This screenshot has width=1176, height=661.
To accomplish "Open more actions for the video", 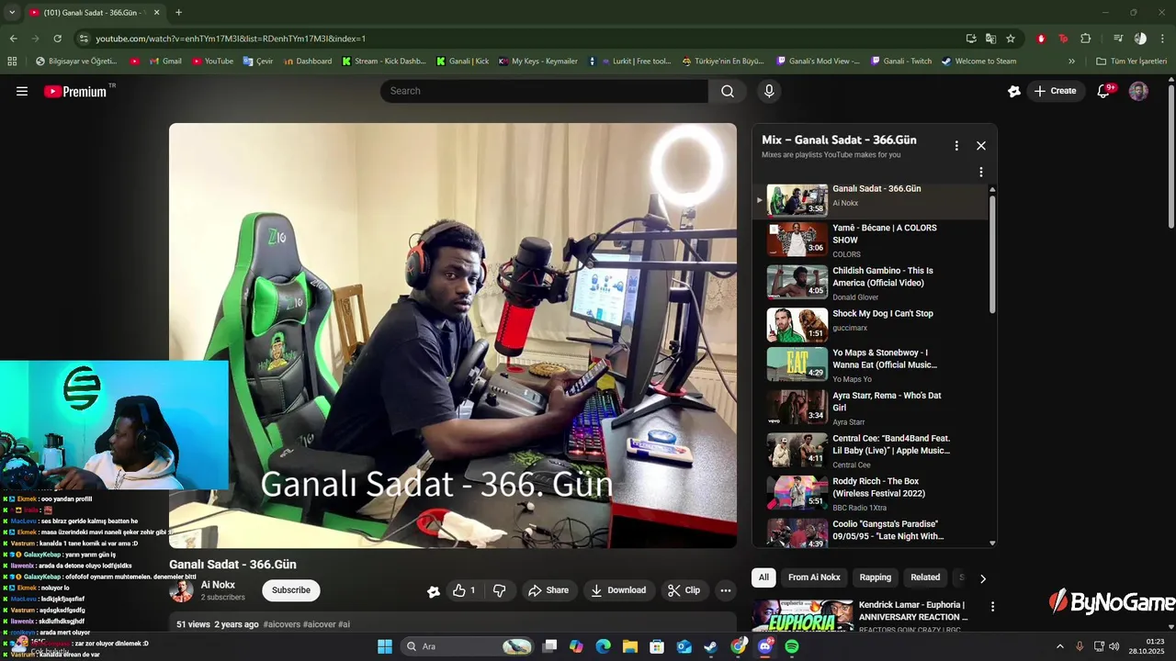I will 726,590.
